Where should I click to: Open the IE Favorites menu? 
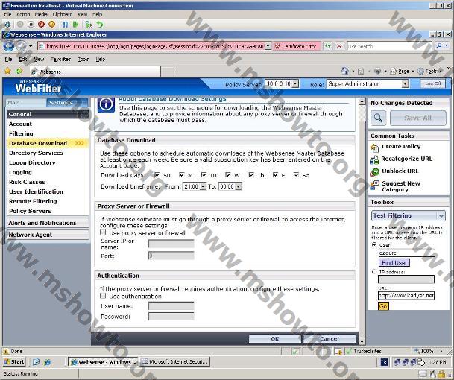click(60, 59)
